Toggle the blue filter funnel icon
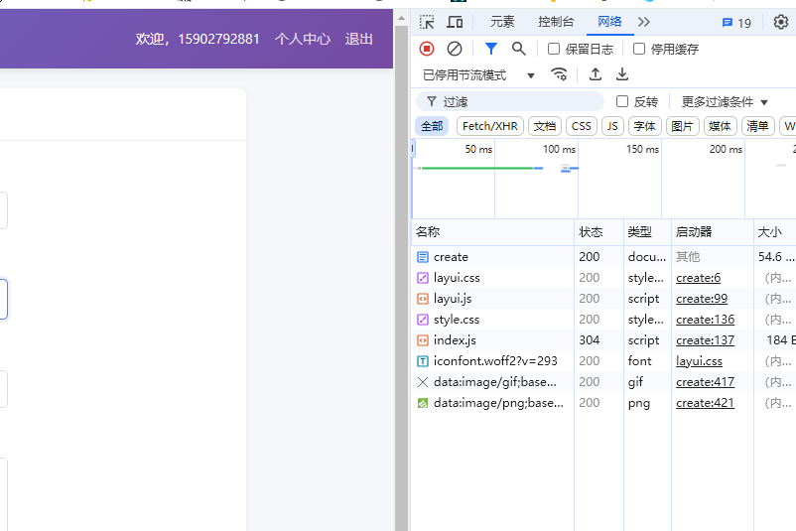 coord(490,49)
